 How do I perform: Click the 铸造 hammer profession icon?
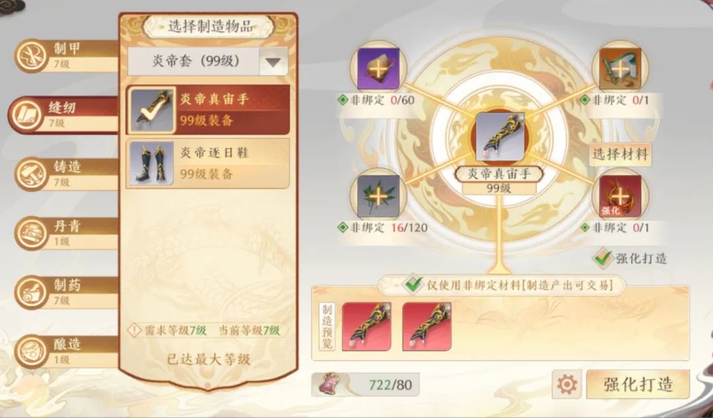pos(32,174)
